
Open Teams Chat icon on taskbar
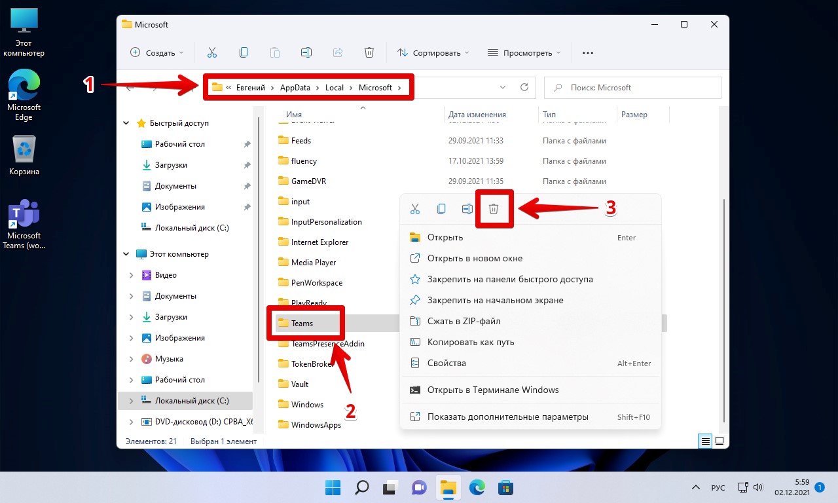pyautogui.click(x=419, y=487)
